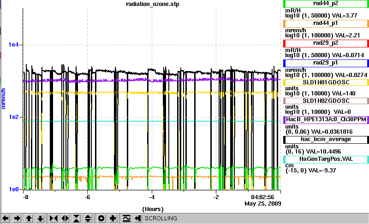Click the plus toolbar icon
Image resolution: width=369 pixels, height=224 pixels.
tap(113, 218)
